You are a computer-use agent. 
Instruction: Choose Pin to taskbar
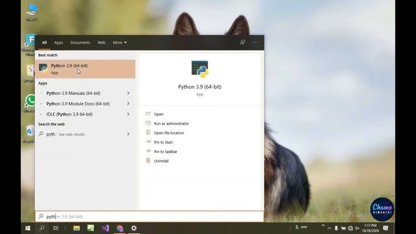pos(166,151)
